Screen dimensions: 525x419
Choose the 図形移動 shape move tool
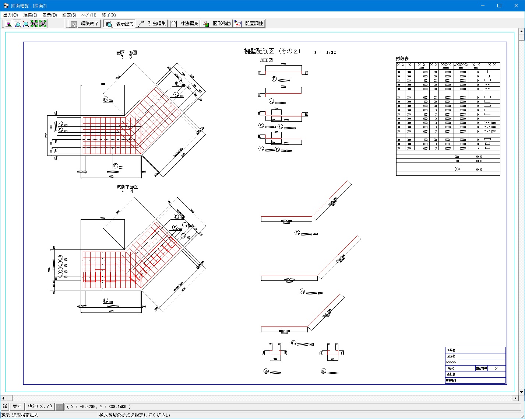click(217, 24)
